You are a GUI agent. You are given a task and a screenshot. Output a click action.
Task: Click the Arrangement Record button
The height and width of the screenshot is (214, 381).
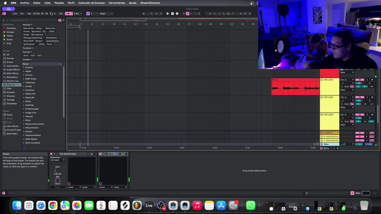click(177, 13)
